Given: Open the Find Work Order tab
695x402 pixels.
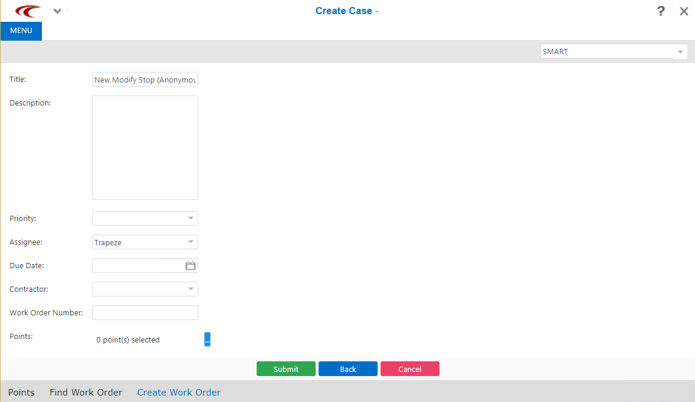Looking at the screenshot, I should (86, 392).
